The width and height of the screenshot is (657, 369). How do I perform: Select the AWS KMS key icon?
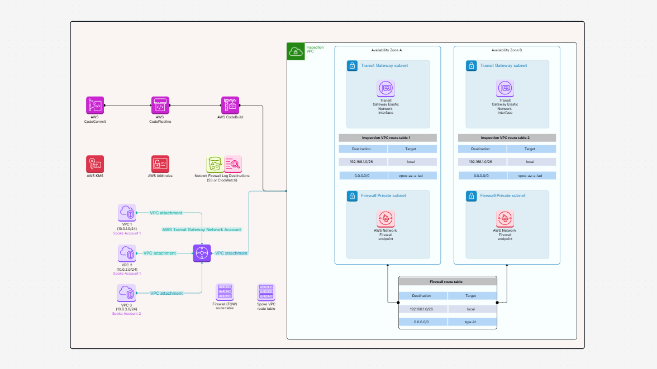(x=94, y=164)
